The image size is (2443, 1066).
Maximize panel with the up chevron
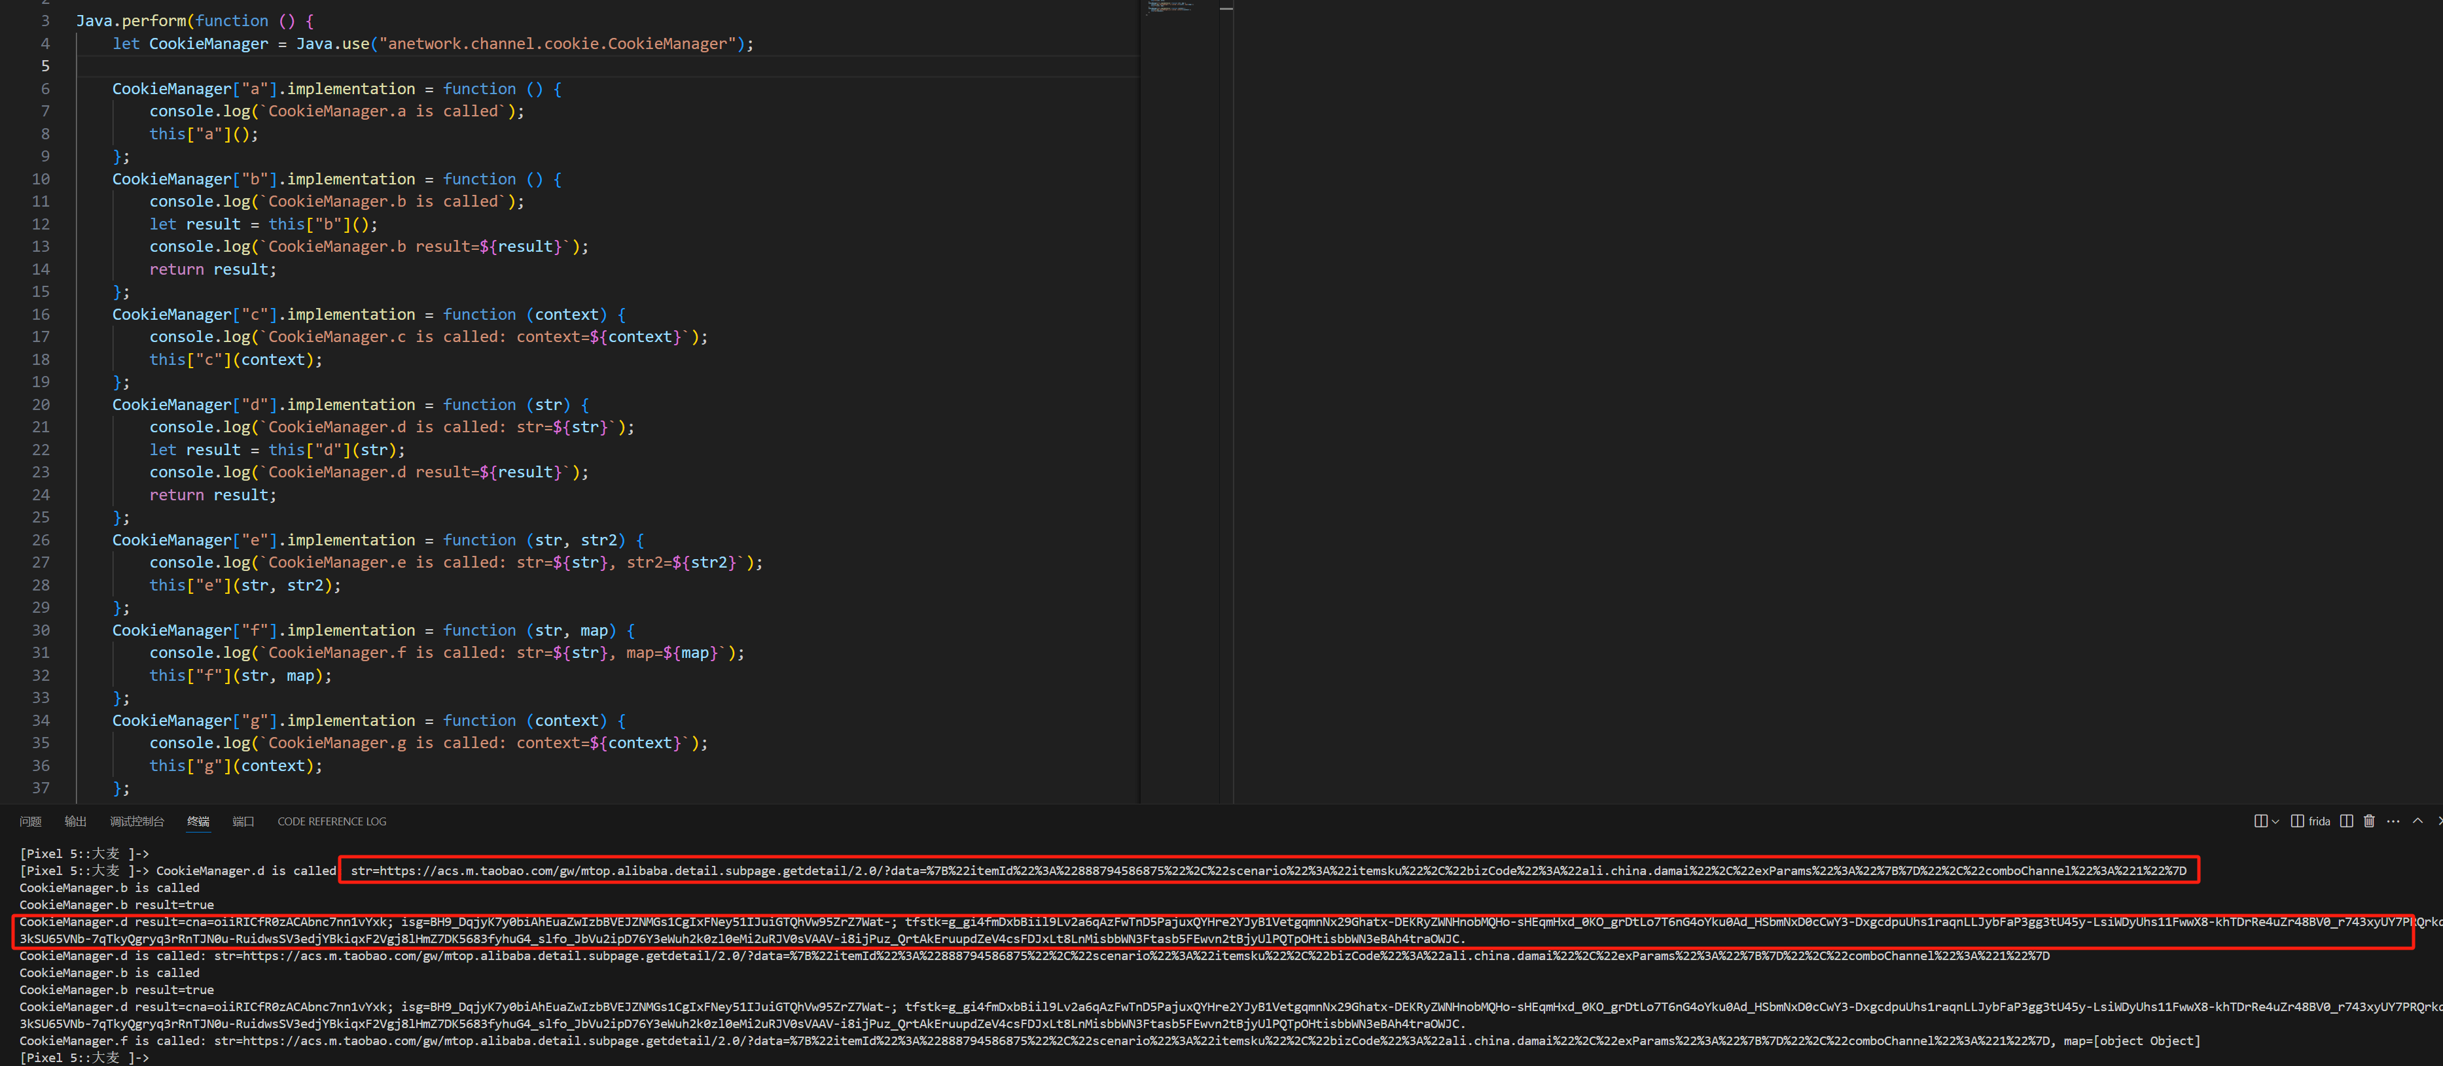pos(2417,821)
